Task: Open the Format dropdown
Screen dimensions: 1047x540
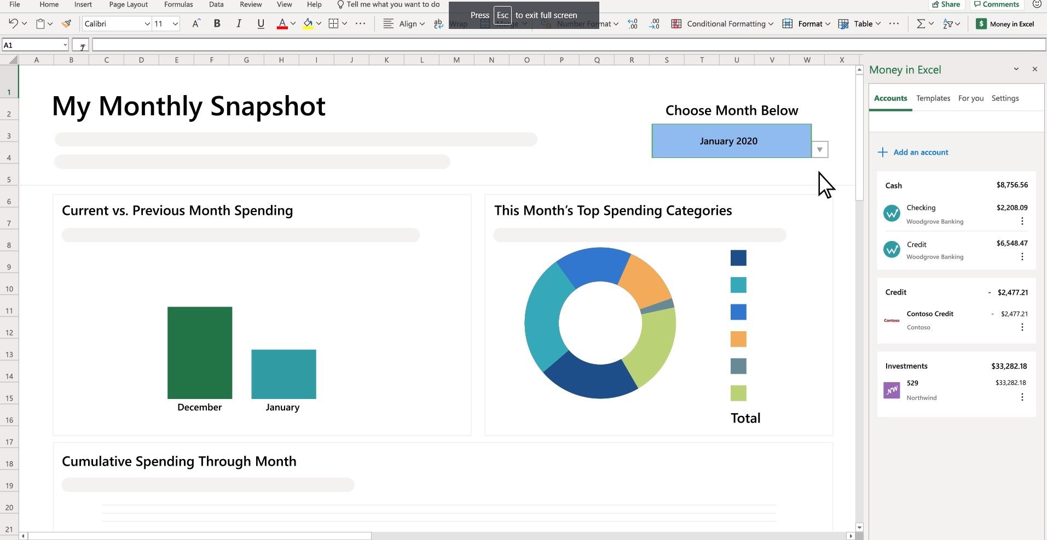Action: click(x=806, y=24)
